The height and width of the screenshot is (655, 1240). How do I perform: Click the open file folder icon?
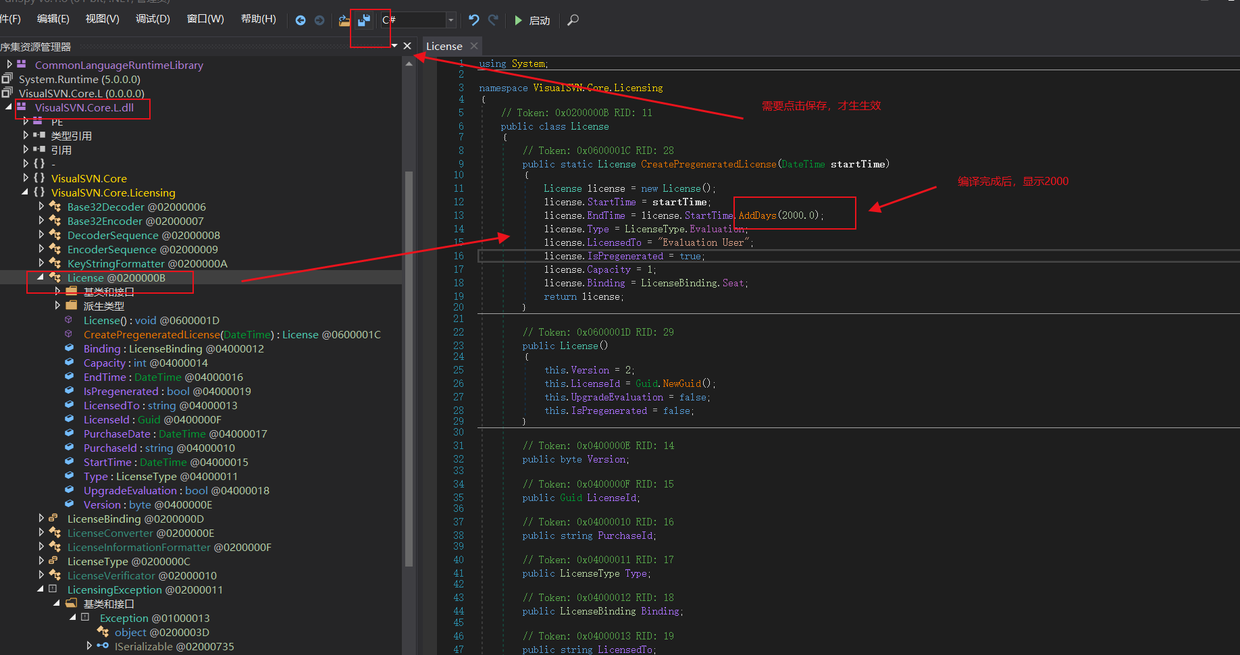coord(344,20)
